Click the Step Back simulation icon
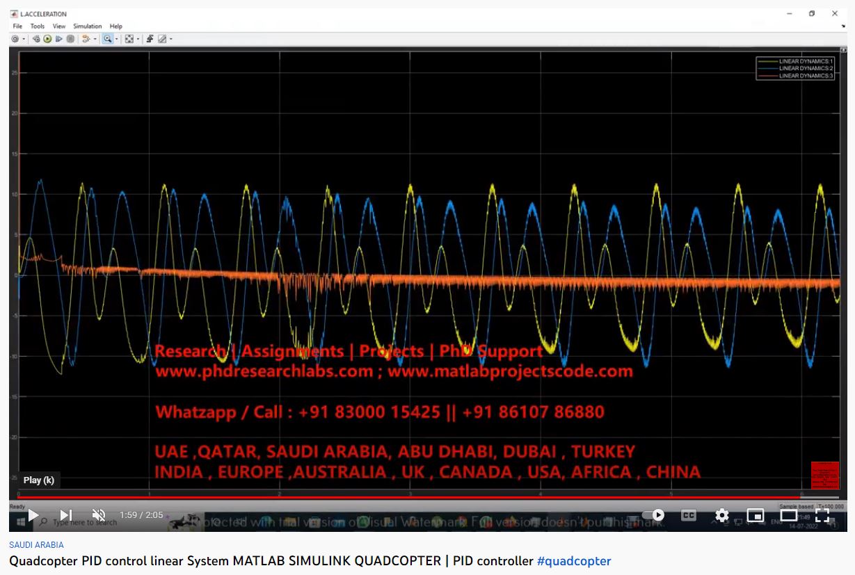The height and width of the screenshot is (575, 855). pyautogui.click(x=36, y=39)
